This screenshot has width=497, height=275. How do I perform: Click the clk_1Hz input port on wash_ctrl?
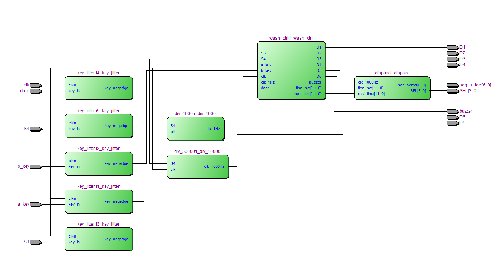[268, 82]
